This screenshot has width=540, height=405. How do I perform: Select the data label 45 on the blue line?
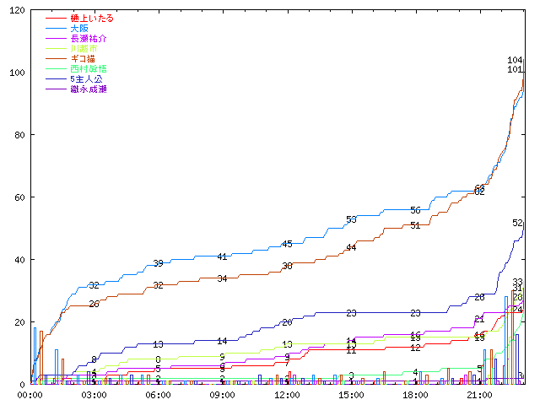[x=287, y=244]
